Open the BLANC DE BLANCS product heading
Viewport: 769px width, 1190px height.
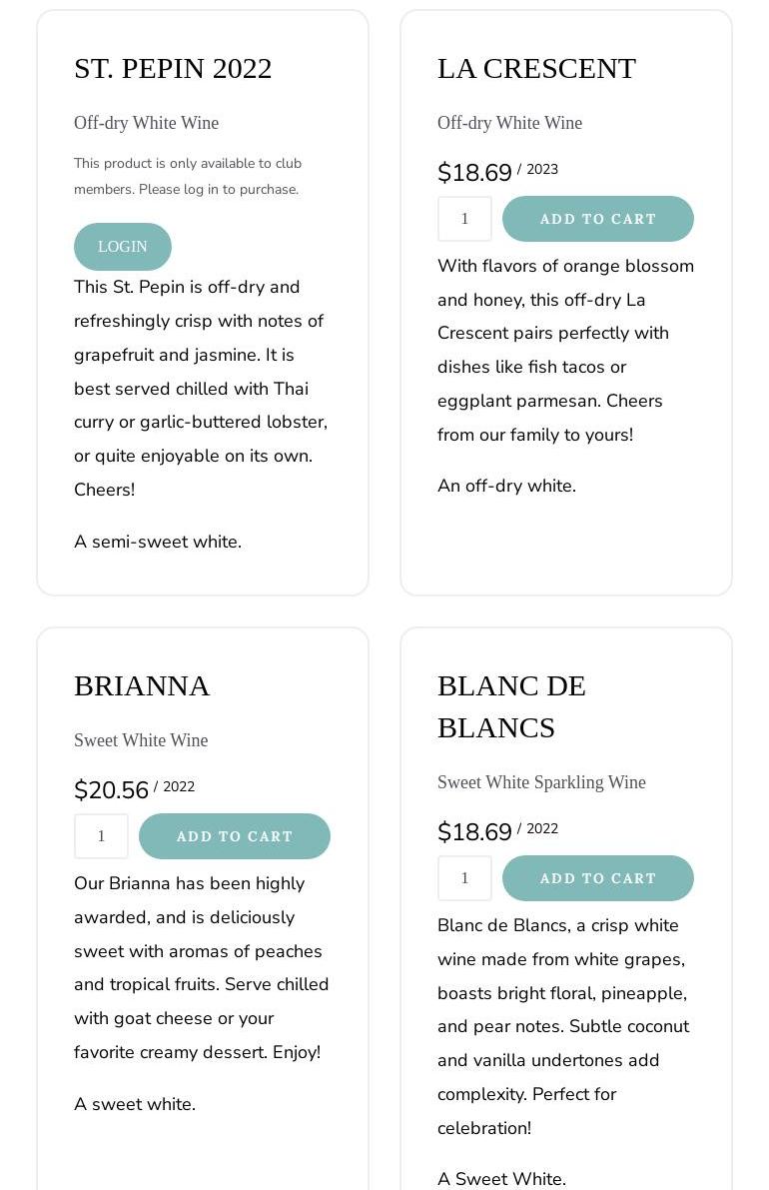click(x=511, y=706)
